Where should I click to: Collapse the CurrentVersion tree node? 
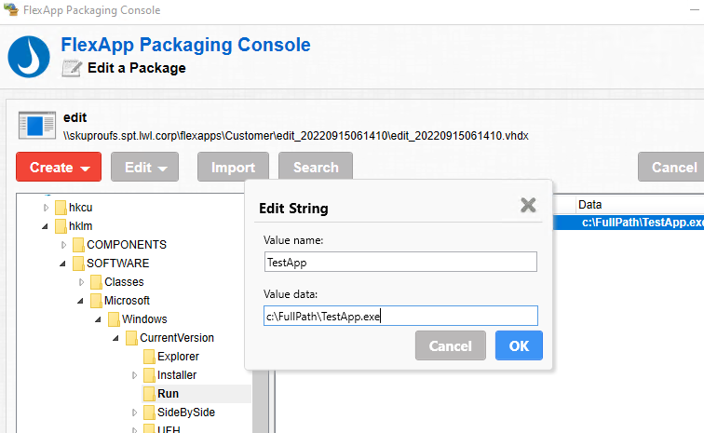point(115,338)
